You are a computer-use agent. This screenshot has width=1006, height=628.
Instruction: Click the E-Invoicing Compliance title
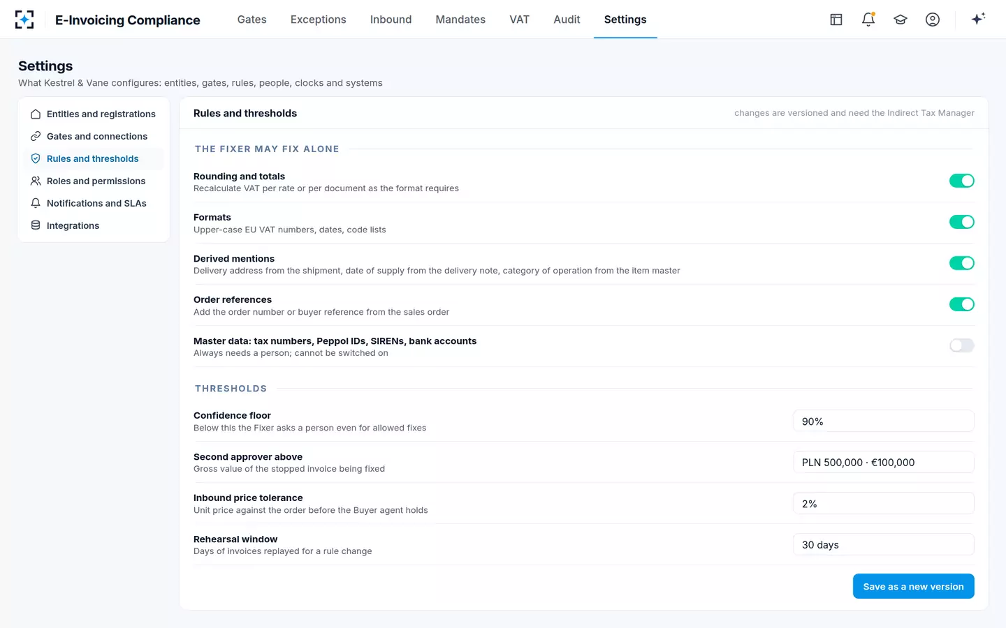coord(128,20)
